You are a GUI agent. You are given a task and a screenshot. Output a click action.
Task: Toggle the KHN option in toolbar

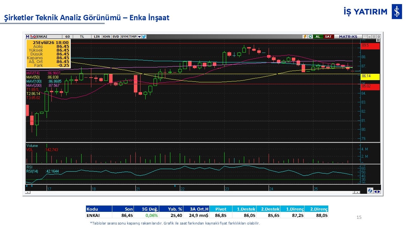click(x=107, y=37)
